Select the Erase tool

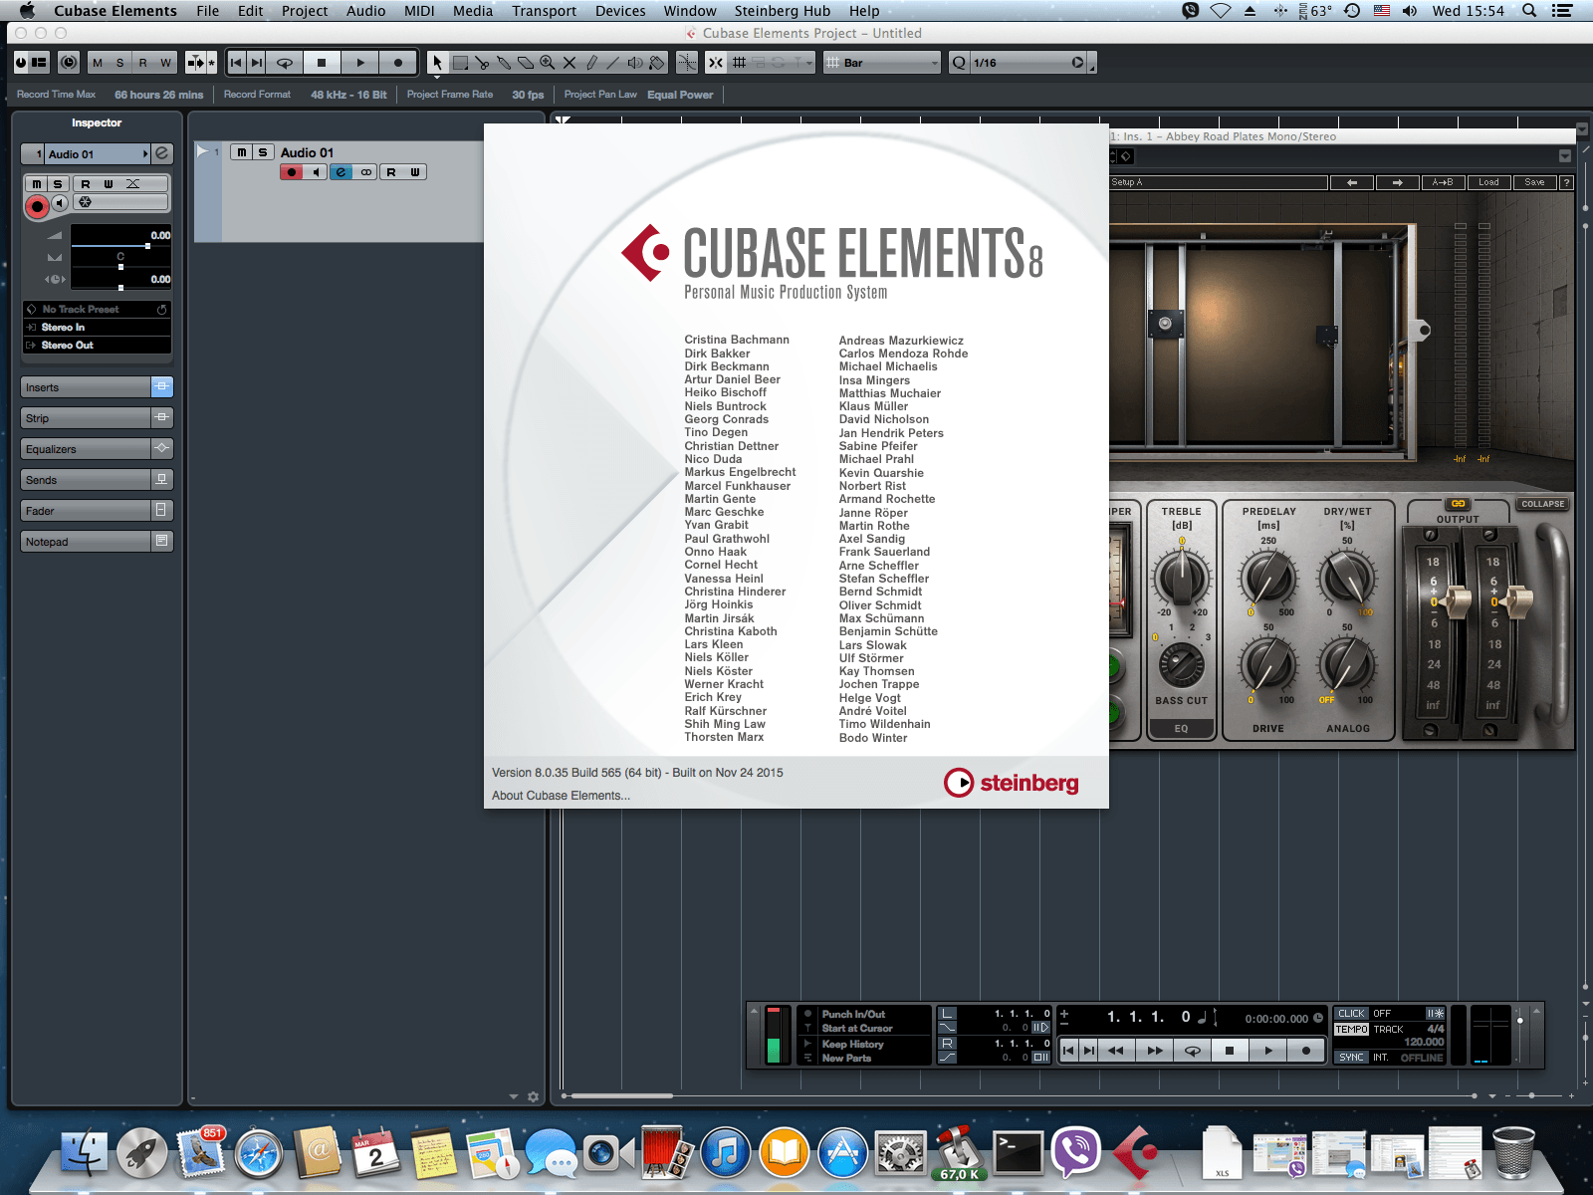[526, 63]
